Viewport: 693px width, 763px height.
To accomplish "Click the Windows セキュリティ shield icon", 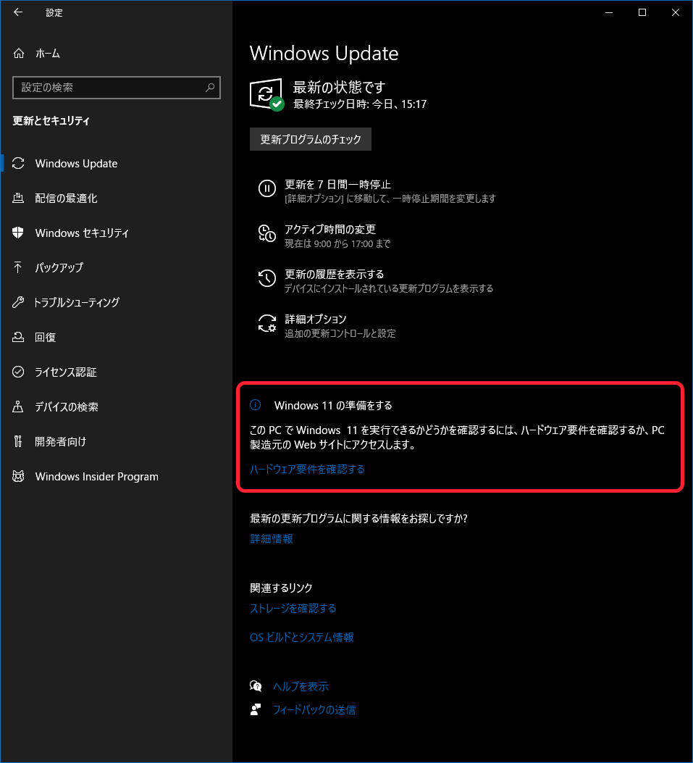I will (19, 233).
